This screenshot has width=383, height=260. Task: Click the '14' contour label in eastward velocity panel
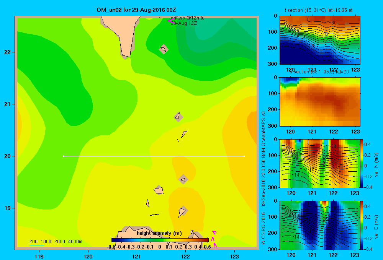click(297, 237)
